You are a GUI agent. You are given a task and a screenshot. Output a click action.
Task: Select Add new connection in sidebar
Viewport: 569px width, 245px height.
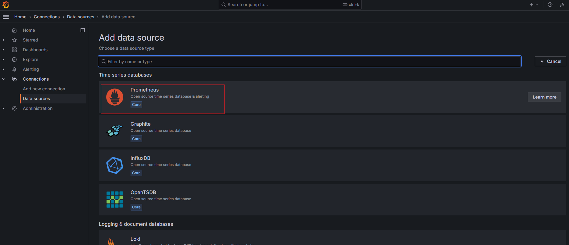44,89
